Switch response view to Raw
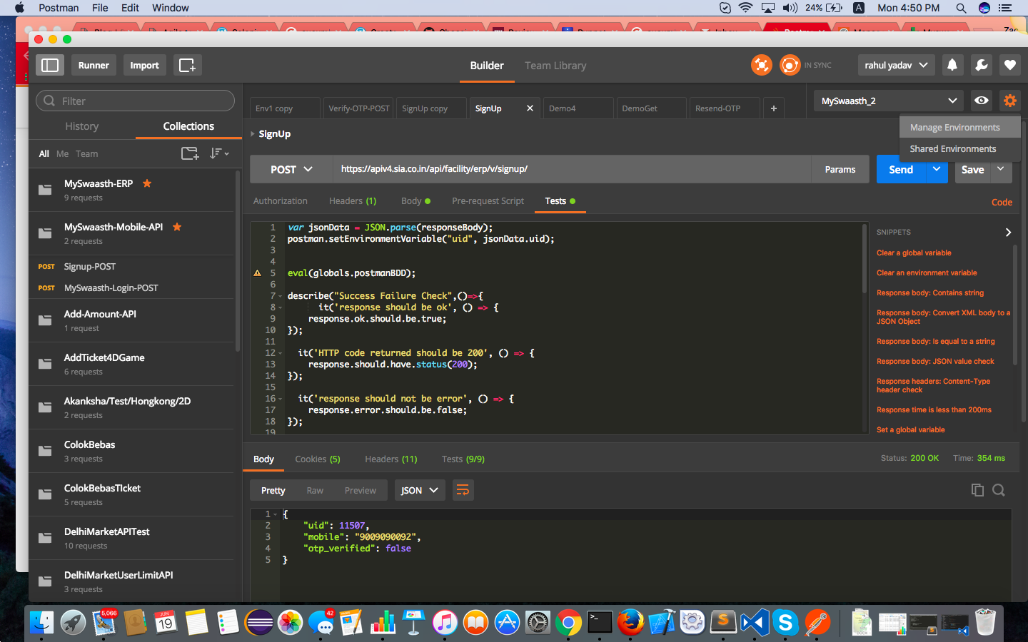 tap(315, 490)
